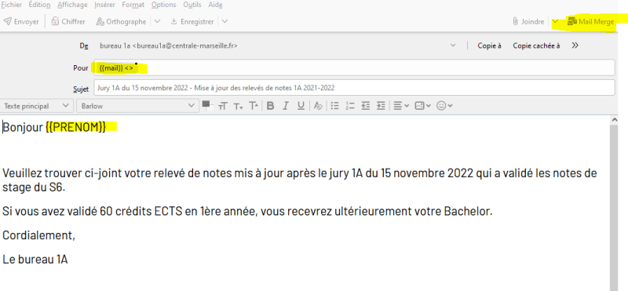Click the 'Cordialement,' line
Viewport: 628px width, 291px height.
[38, 235]
